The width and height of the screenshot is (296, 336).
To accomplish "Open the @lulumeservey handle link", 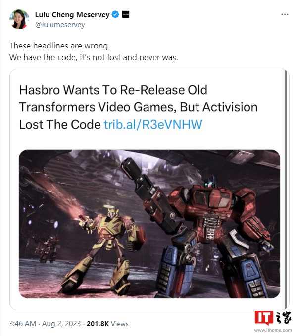I will click(60, 25).
